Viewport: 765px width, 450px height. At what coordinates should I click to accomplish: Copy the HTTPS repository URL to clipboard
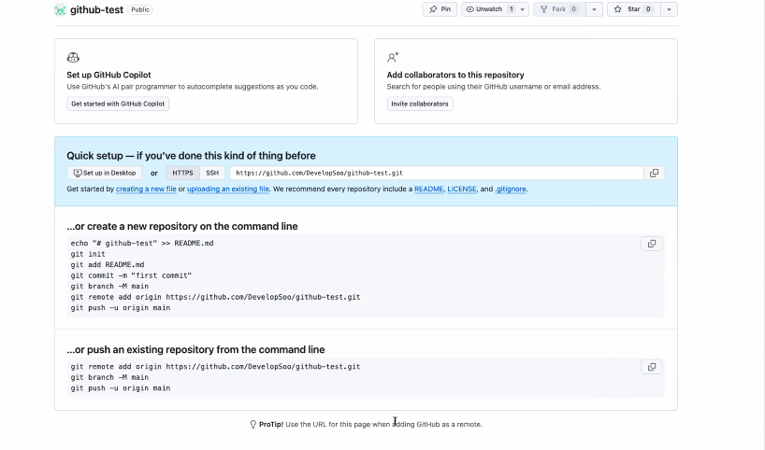pos(654,173)
